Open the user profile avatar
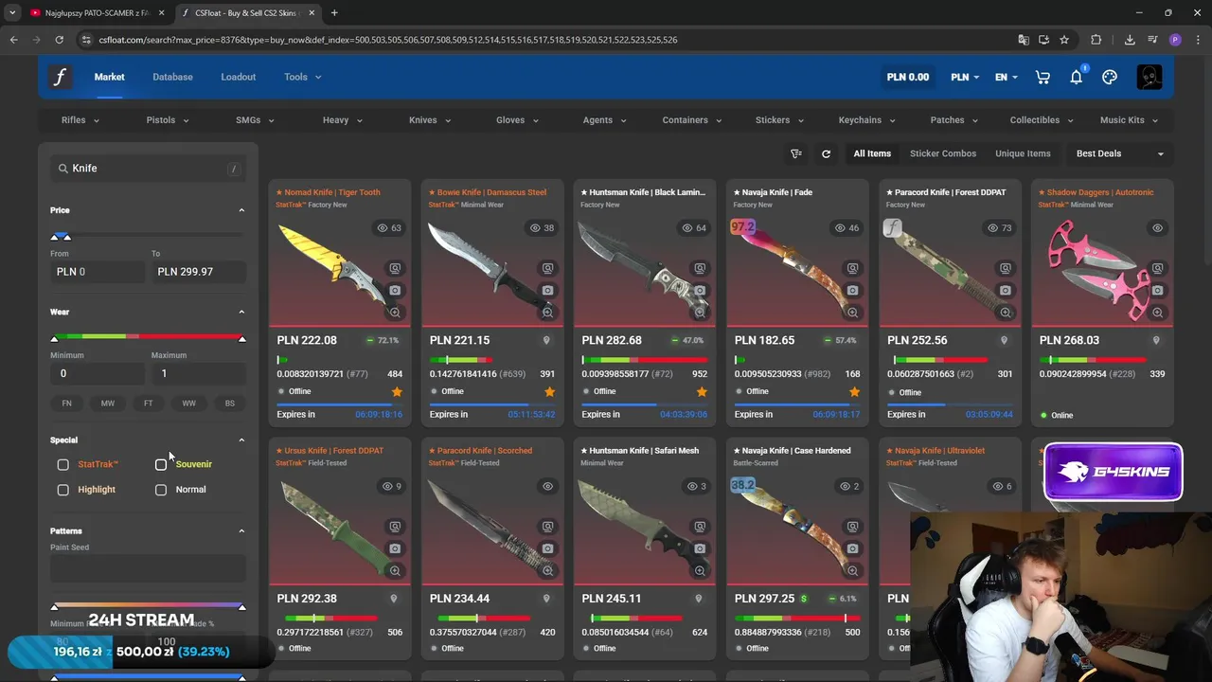1212x682 pixels. (x=1150, y=77)
